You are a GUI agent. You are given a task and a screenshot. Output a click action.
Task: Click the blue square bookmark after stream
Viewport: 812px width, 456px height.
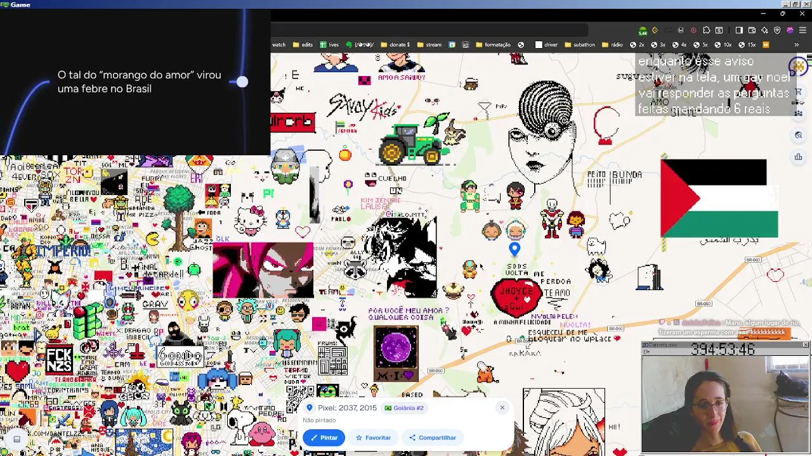pos(452,45)
